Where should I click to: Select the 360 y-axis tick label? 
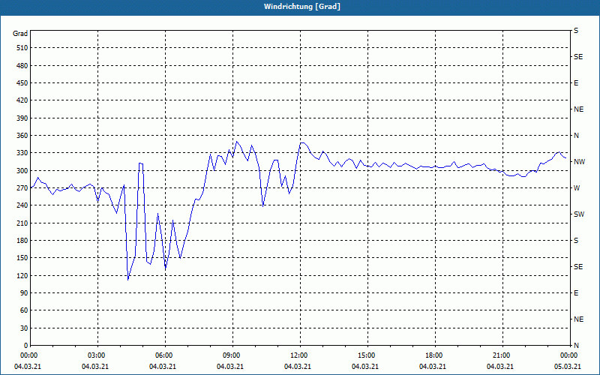(x=22, y=136)
